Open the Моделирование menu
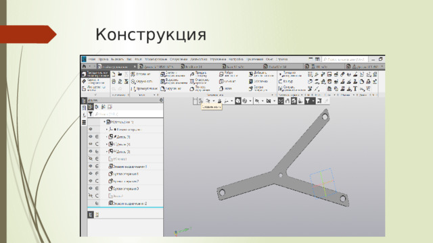The width and height of the screenshot is (433, 243). 156,59
